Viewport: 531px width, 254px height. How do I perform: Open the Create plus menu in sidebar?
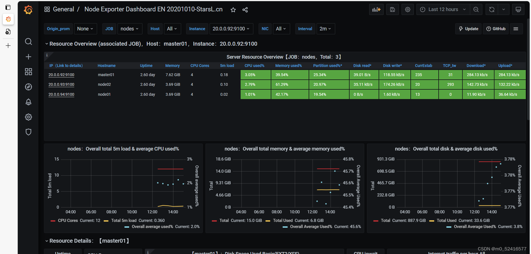pos(28,57)
